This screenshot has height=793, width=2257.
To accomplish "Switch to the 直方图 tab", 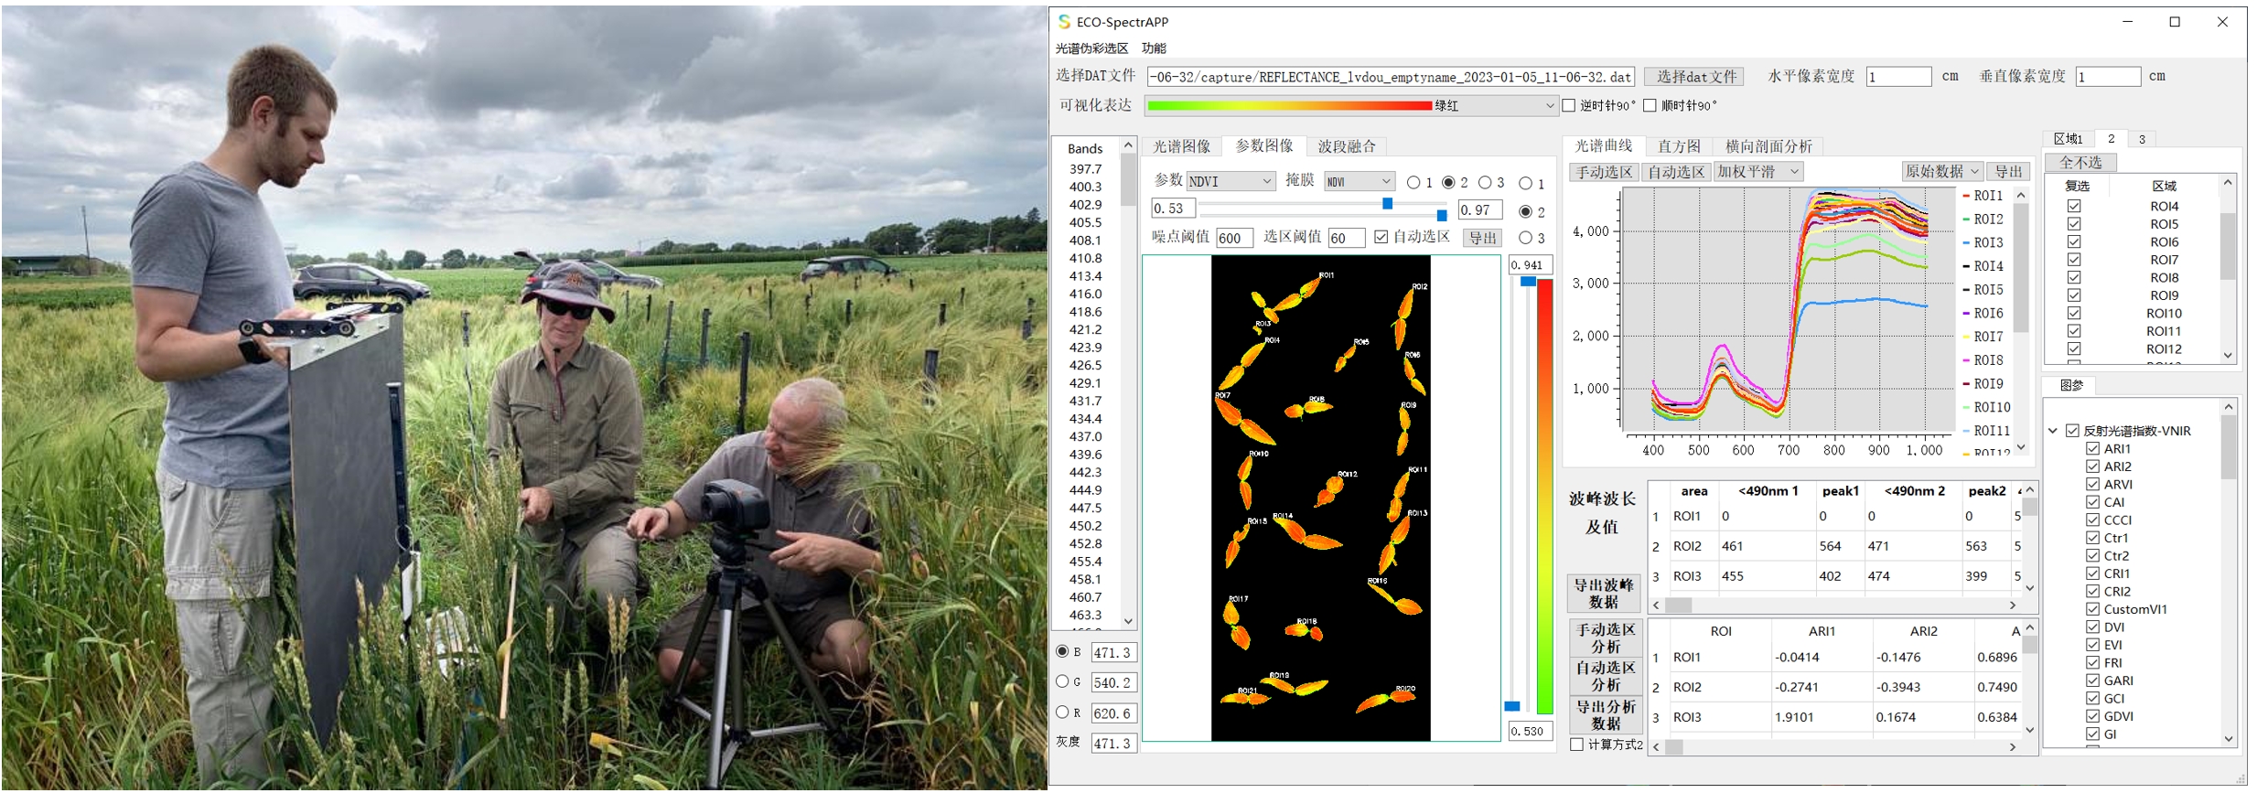I will click(x=1678, y=146).
